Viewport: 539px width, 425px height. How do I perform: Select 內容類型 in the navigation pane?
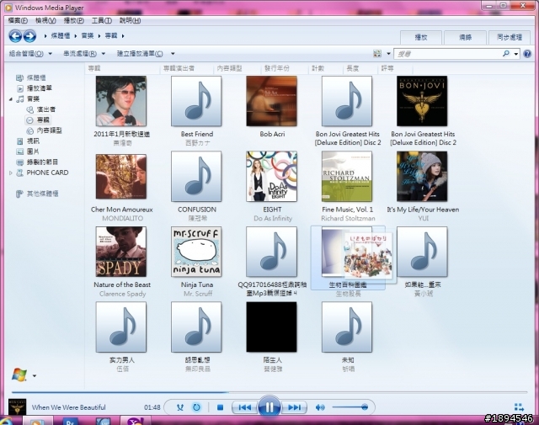click(49, 130)
